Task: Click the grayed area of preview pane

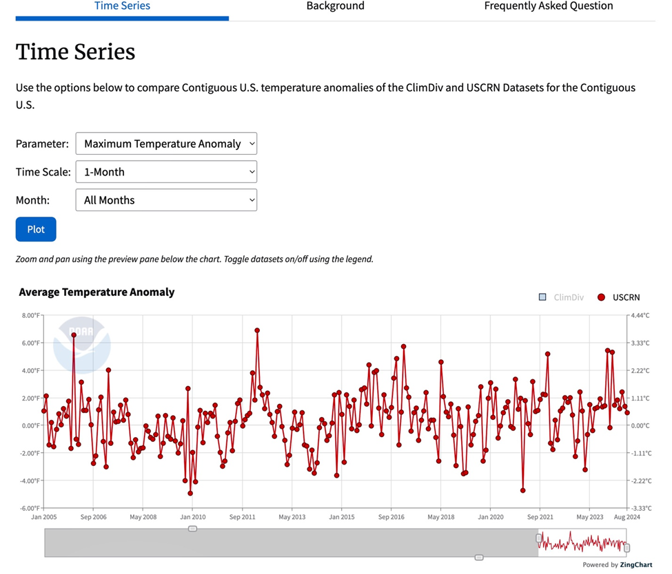Action: click(x=289, y=543)
